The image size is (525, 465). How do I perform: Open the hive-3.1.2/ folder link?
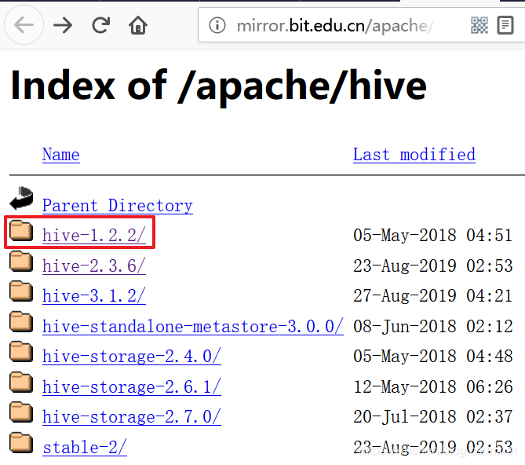[x=94, y=296]
